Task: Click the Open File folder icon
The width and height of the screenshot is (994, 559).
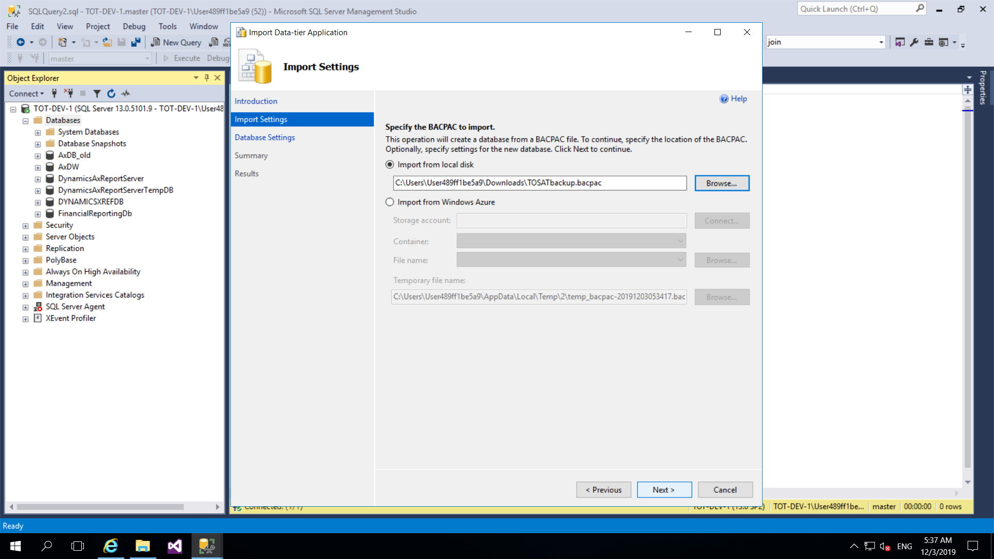Action: pyautogui.click(x=107, y=42)
